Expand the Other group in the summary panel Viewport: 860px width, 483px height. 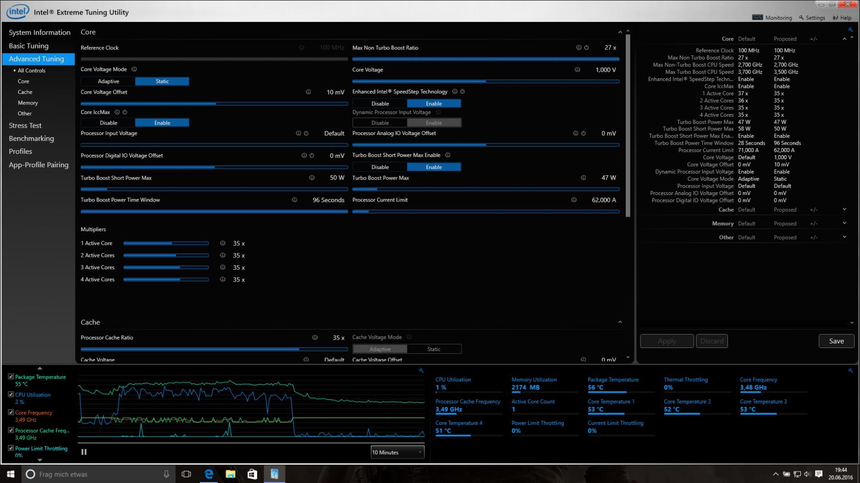click(x=844, y=237)
